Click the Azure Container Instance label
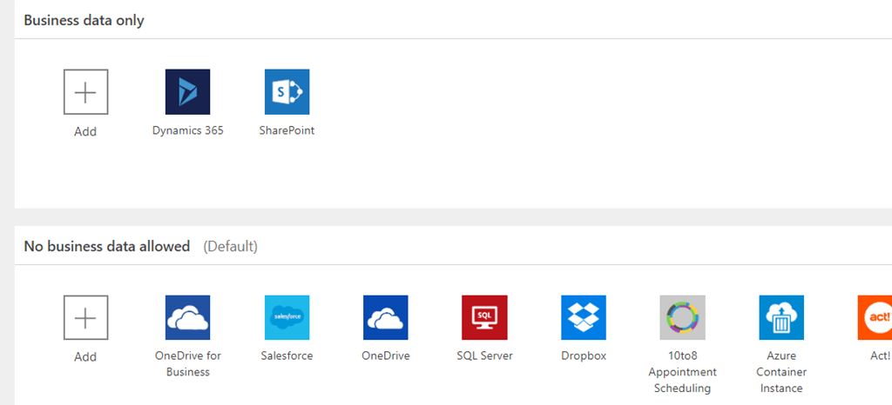 click(781, 372)
